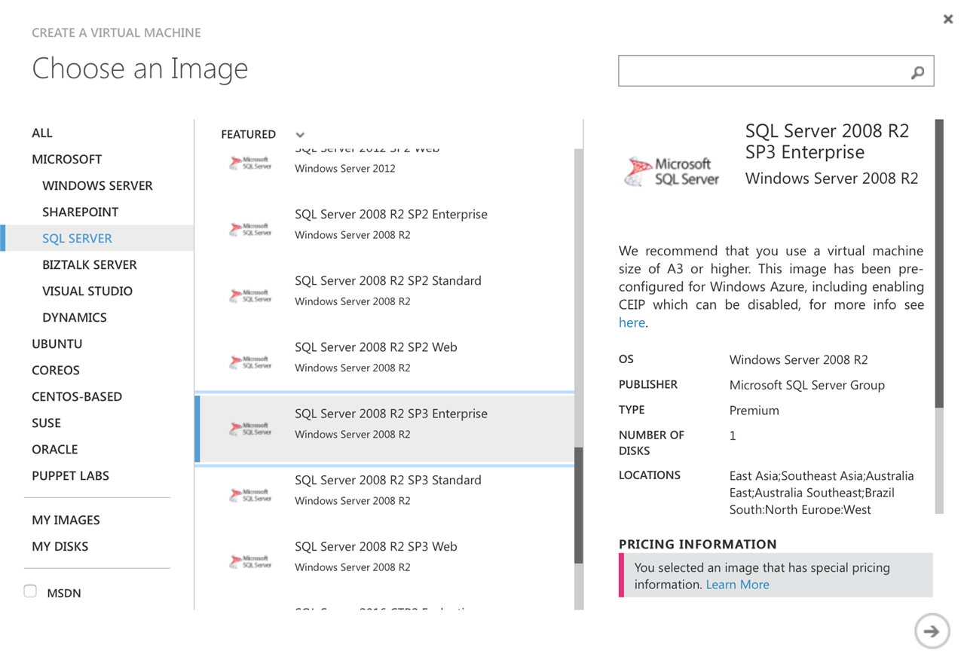Click the 'Windows Server 2012' list entry
This screenshot has width=964, height=672.
345,169
